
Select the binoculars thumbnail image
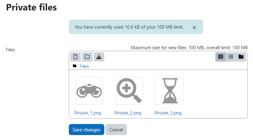(89, 91)
